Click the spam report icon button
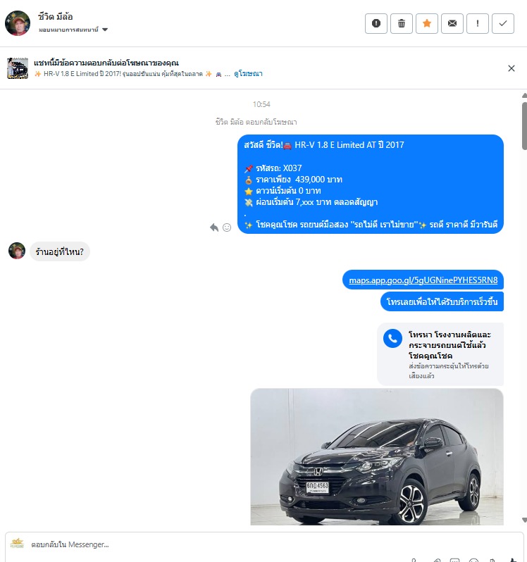Image resolution: width=527 pixels, height=562 pixels. pos(376,23)
